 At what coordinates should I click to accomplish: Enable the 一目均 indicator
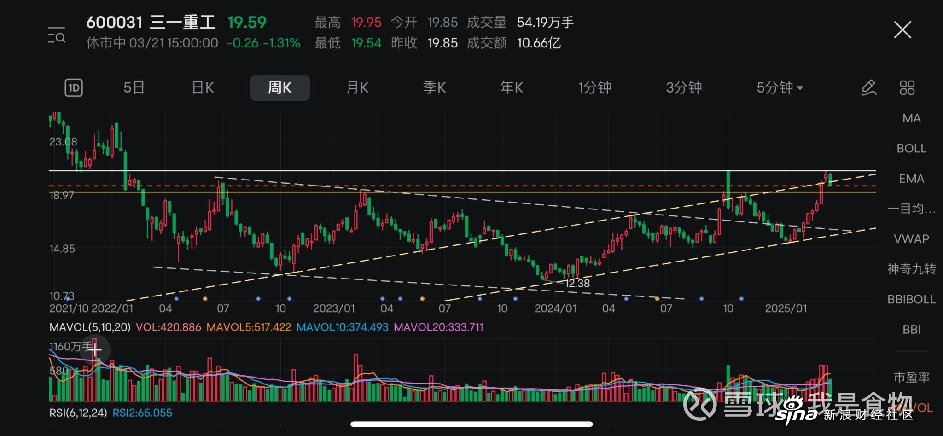pyautogui.click(x=911, y=209)
